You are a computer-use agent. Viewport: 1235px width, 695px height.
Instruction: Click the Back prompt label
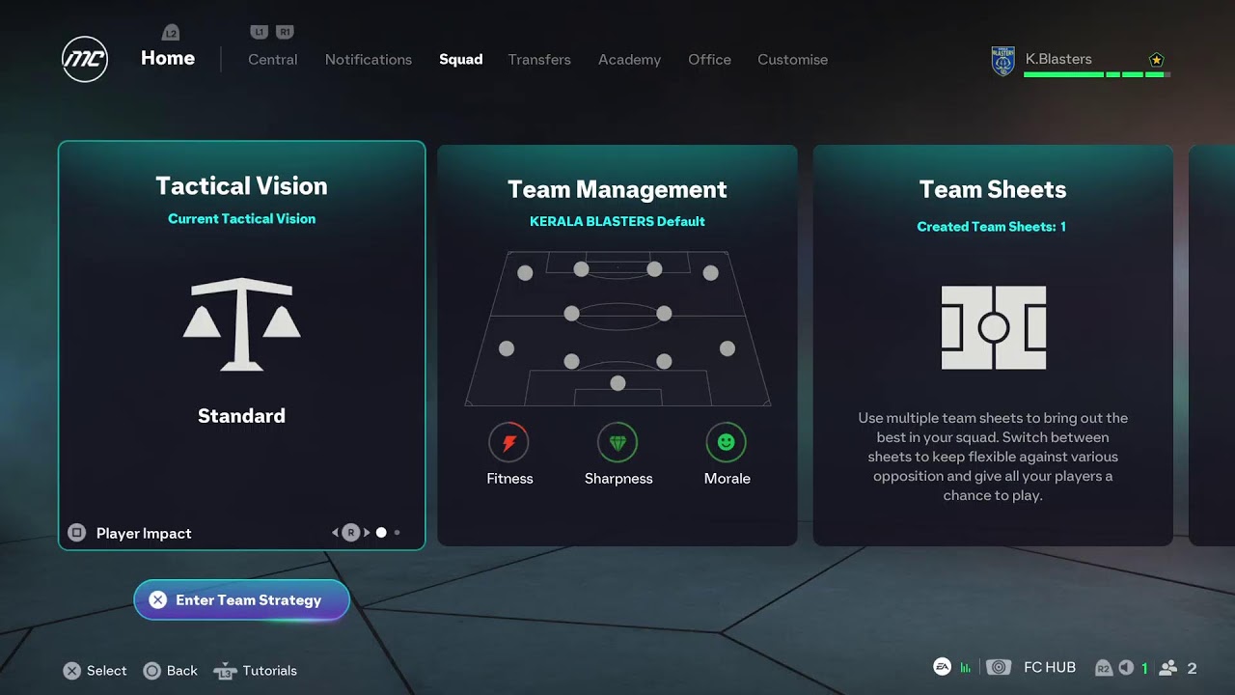pyautogui.click(x=181, y=671)
